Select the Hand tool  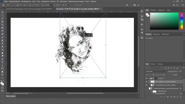pyautogui.click(x=2, y=72)
